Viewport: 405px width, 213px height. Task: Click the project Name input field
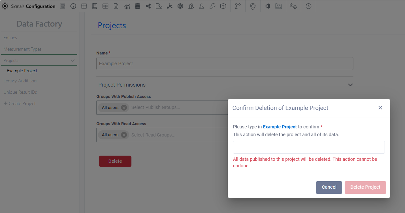[225, 64]
